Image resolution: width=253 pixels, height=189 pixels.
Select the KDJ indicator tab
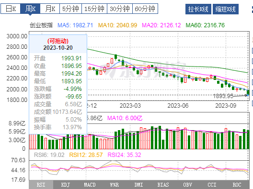pos(65,185)
